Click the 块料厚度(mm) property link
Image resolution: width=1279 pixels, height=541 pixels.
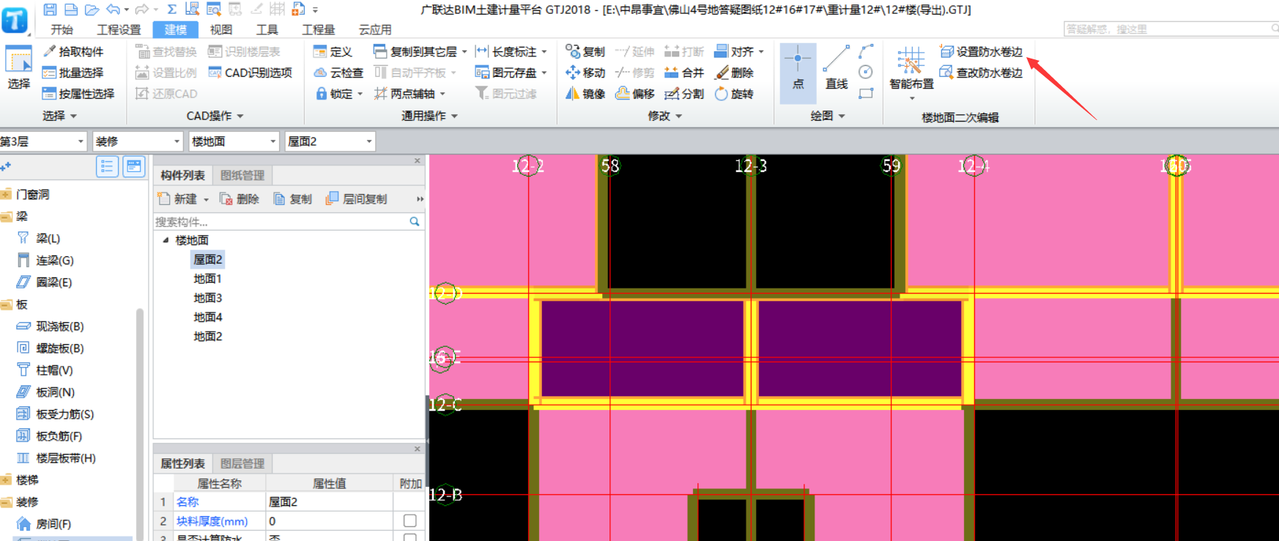coord(212,521)
